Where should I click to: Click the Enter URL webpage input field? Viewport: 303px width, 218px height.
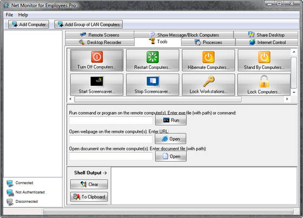tap(111, 139)
